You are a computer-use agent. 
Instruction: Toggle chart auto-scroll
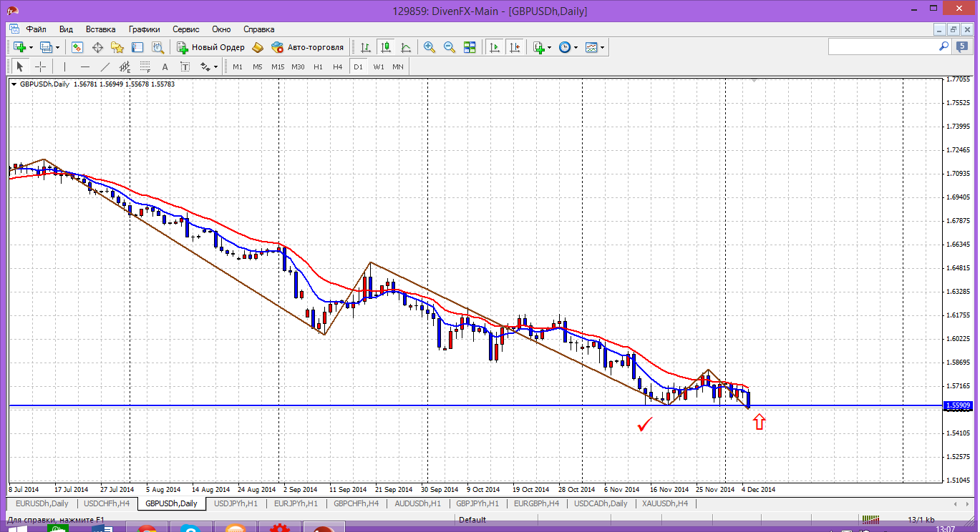pos(494,47)
